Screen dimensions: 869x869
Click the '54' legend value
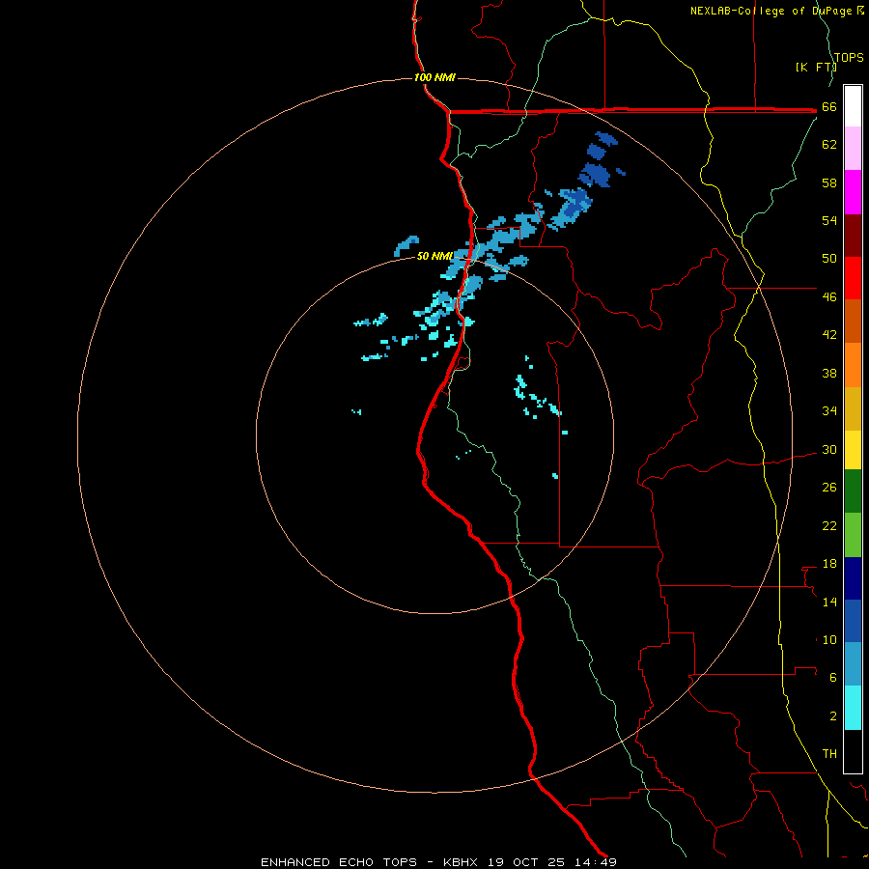pos(829,220)
